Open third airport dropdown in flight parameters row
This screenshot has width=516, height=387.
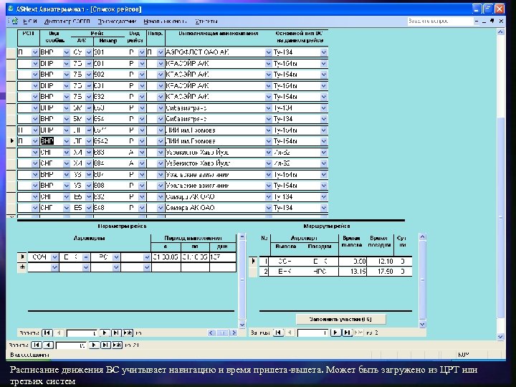116,257
